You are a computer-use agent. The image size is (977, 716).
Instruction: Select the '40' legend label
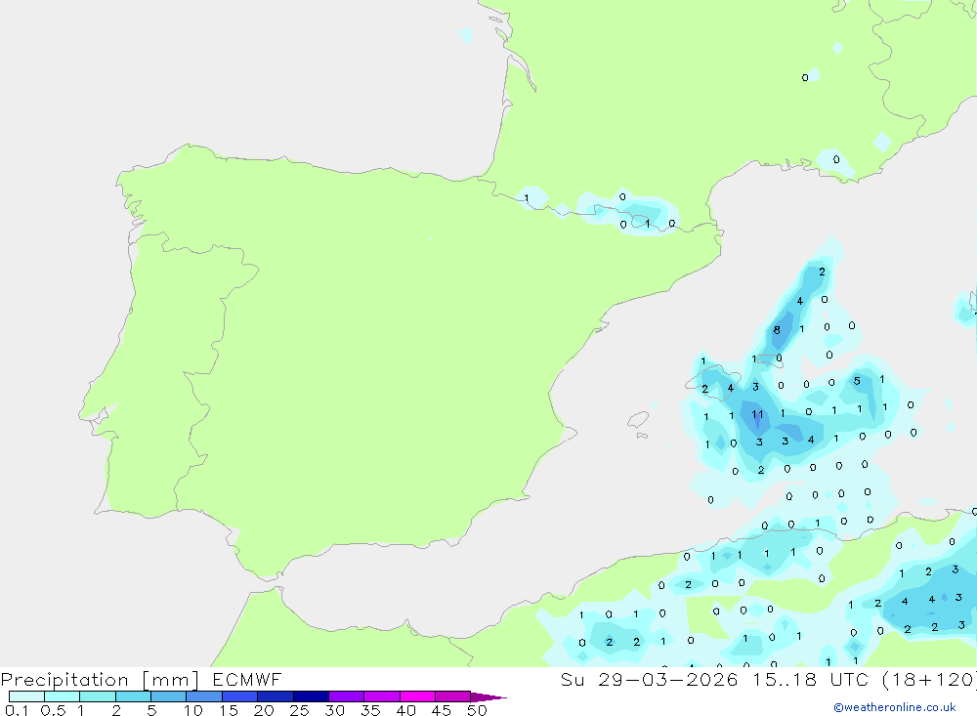click(405, 710)
